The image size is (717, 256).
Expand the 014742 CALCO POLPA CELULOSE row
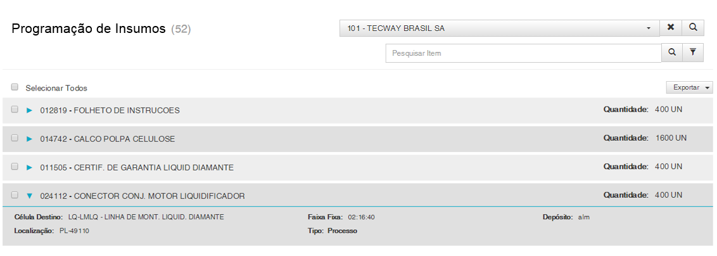pos(29,139)
